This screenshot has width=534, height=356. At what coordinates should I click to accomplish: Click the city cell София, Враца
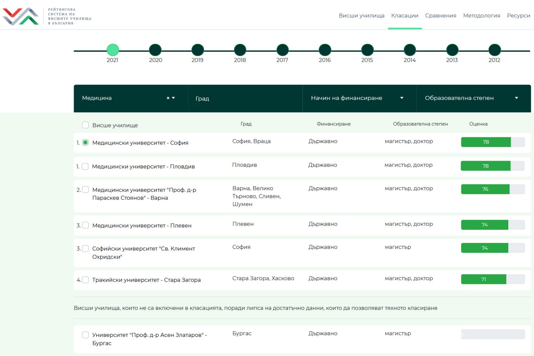click(x=251, y=141)
